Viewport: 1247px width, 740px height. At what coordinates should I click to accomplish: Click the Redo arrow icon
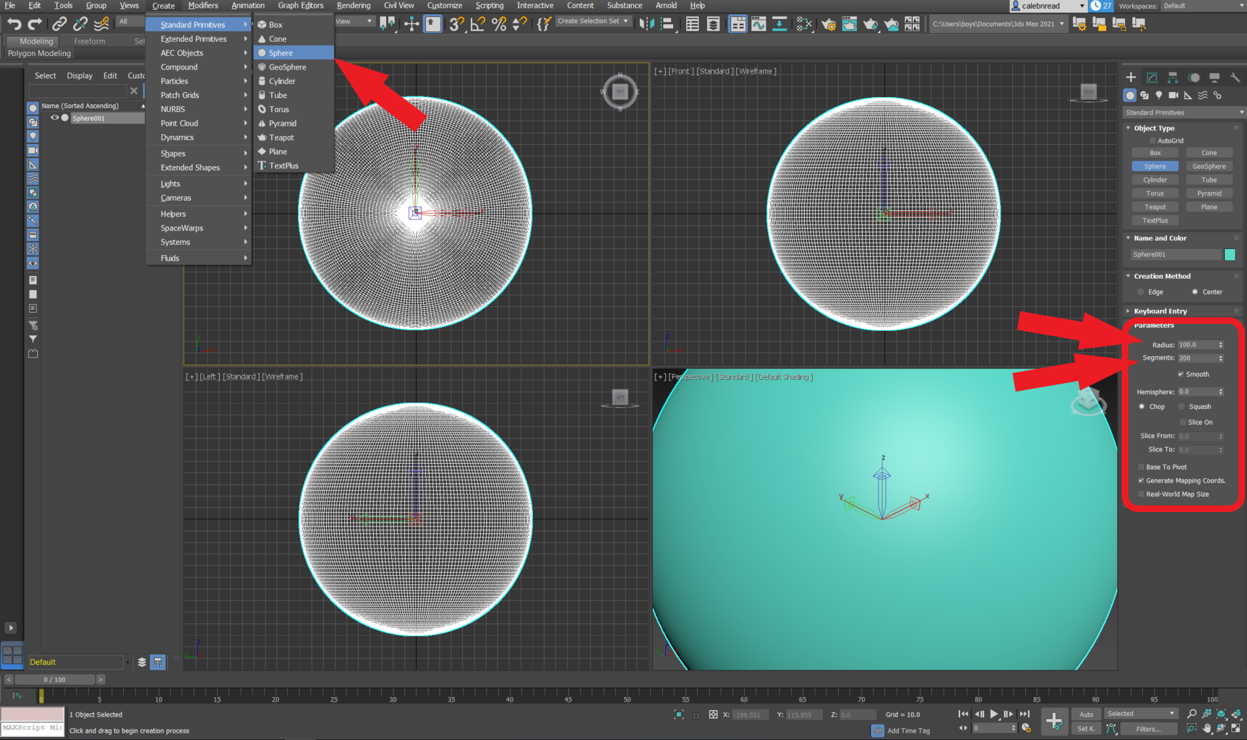(x=35, y=24)
